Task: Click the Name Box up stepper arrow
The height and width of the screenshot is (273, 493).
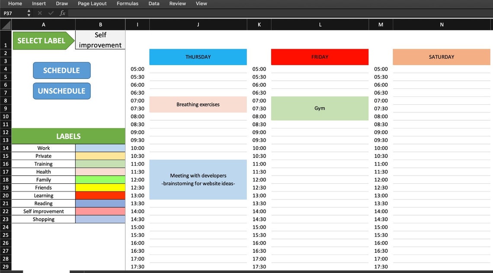Action: tap(29, 11)
